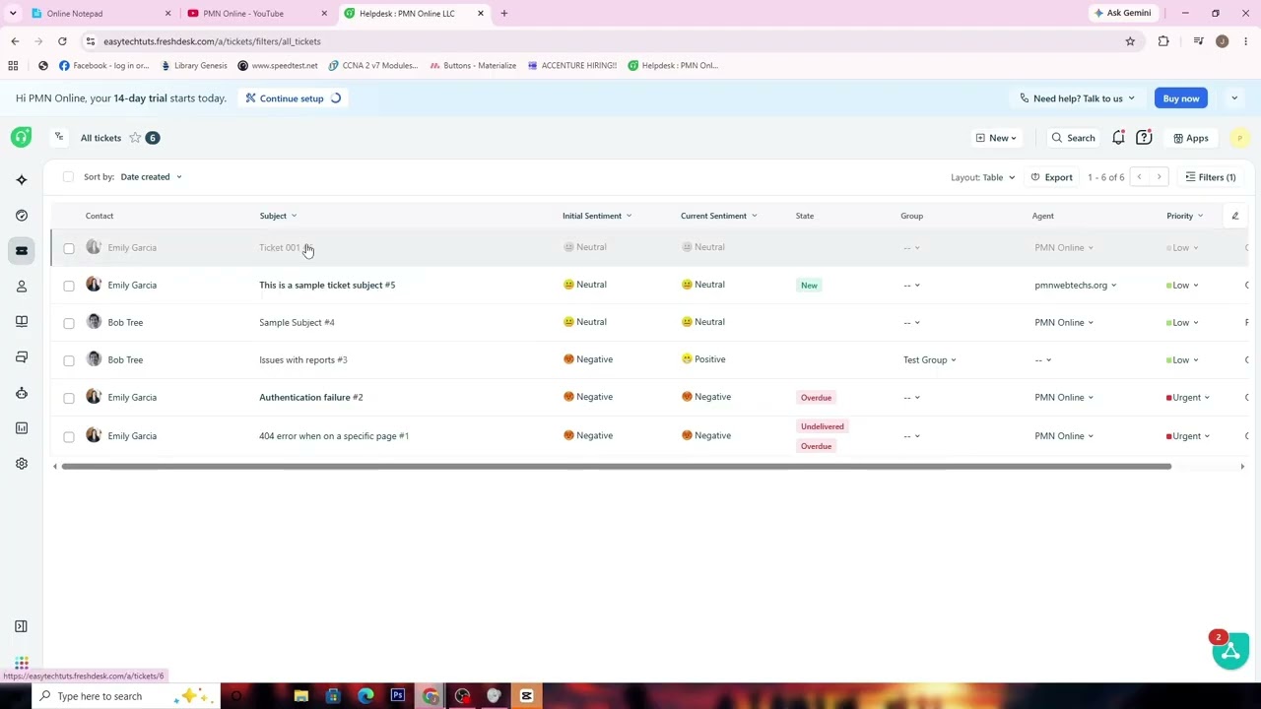The width and height of the screenshot is (1261, 709).
Task: Collapse the trial banner with the chevron
Action: (1234, 98)
